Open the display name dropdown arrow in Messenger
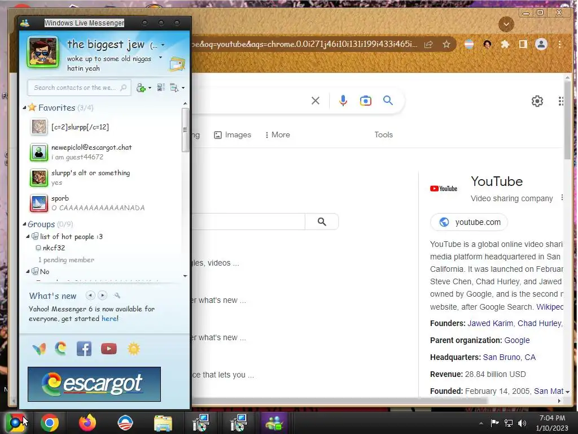This screenshot has height=434, width=578. pyautogui.click(x=163, y=45)
